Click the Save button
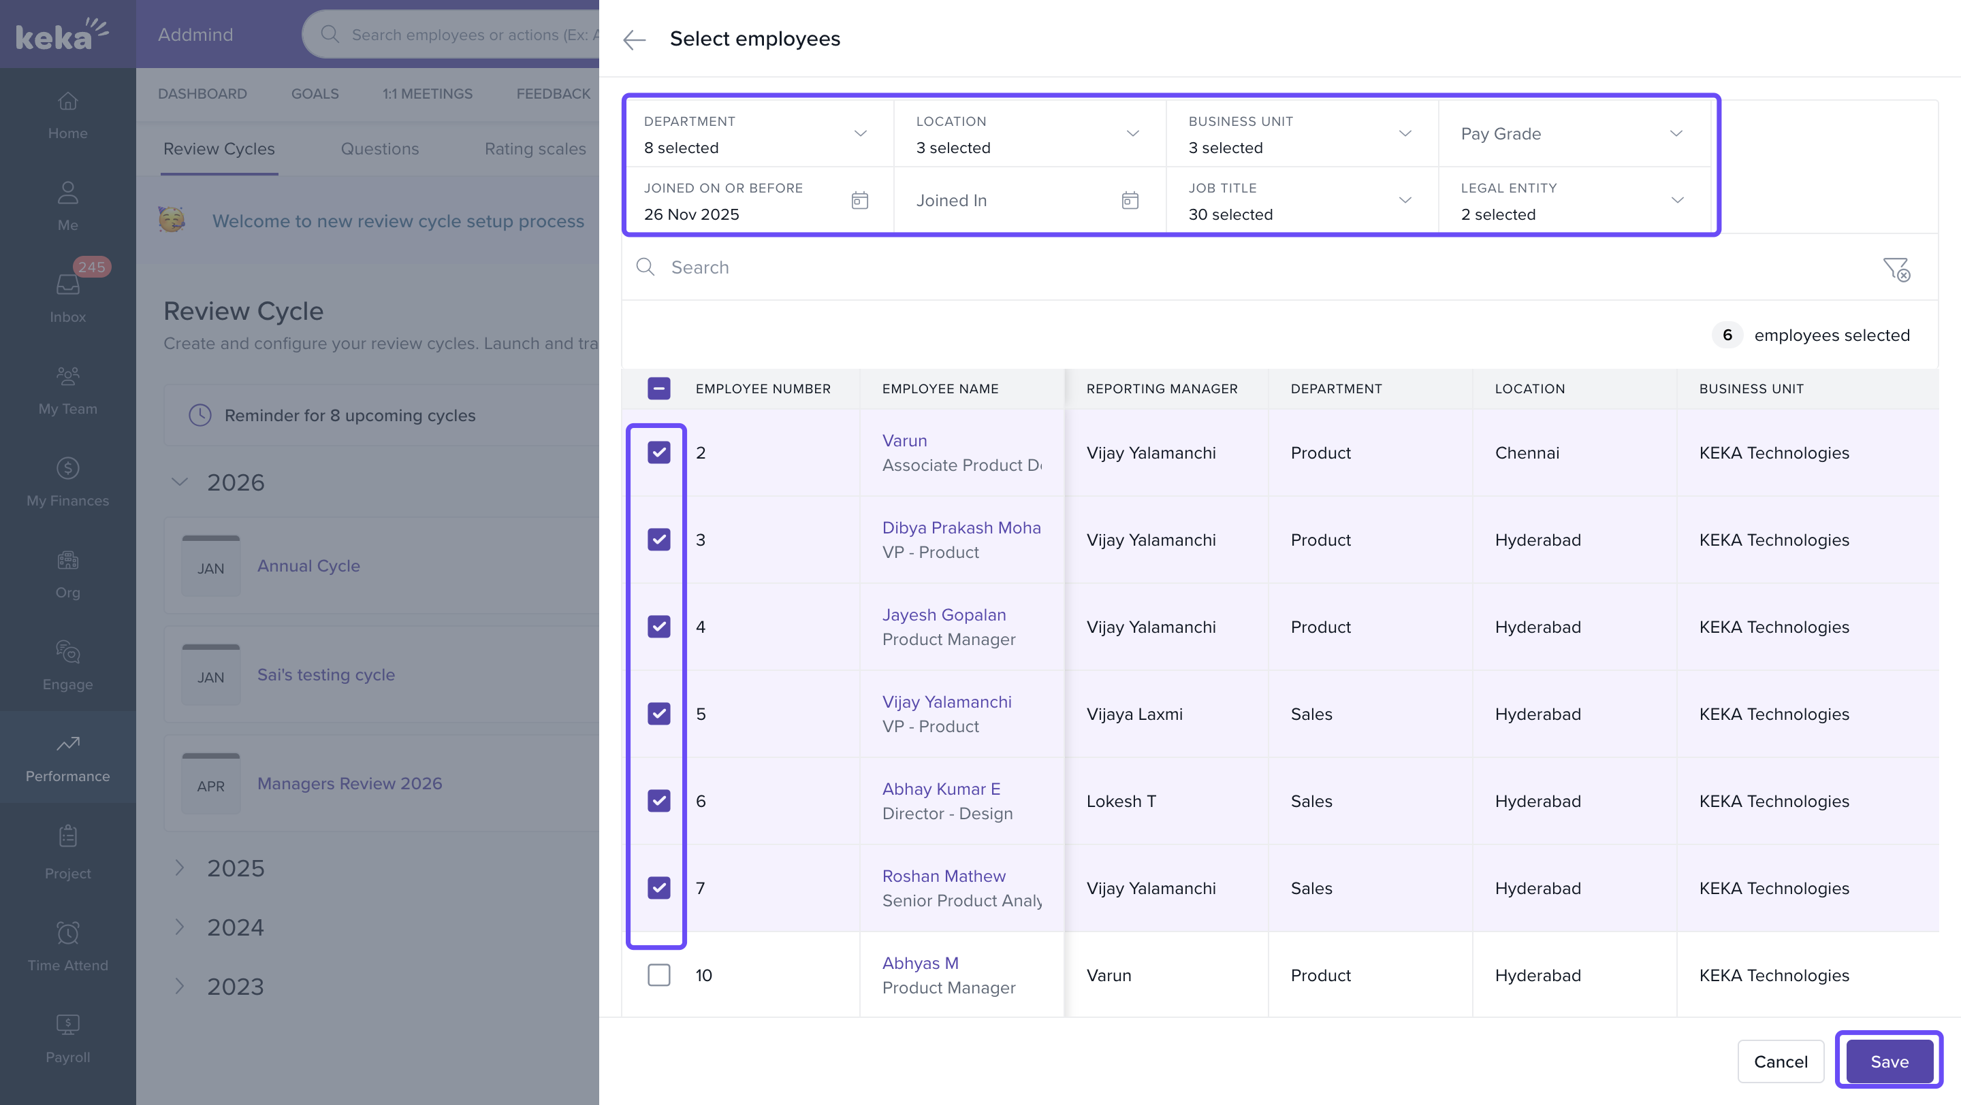Image resolution: width=1961 pixels, height=1105 pixels. pos(1889,1061)
